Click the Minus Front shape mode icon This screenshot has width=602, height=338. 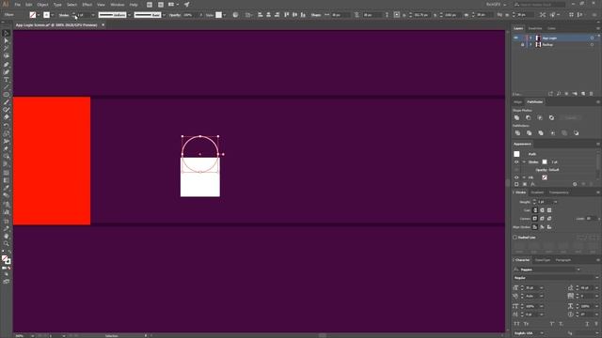coord(529,117)
